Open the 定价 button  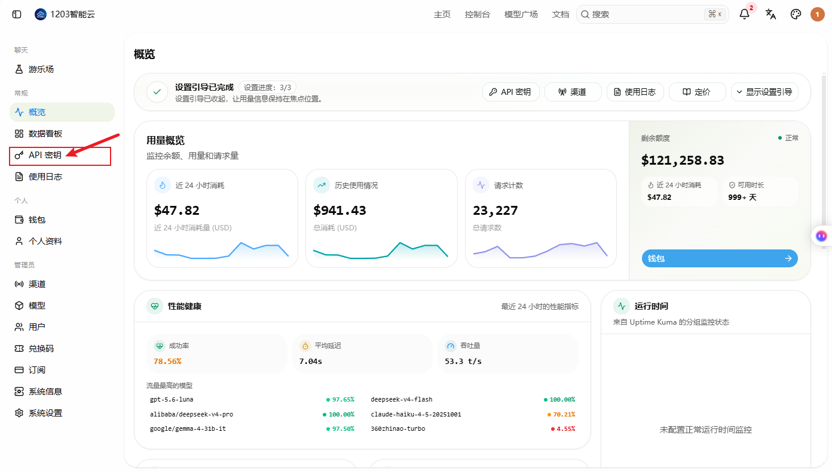tap(698, 92)
